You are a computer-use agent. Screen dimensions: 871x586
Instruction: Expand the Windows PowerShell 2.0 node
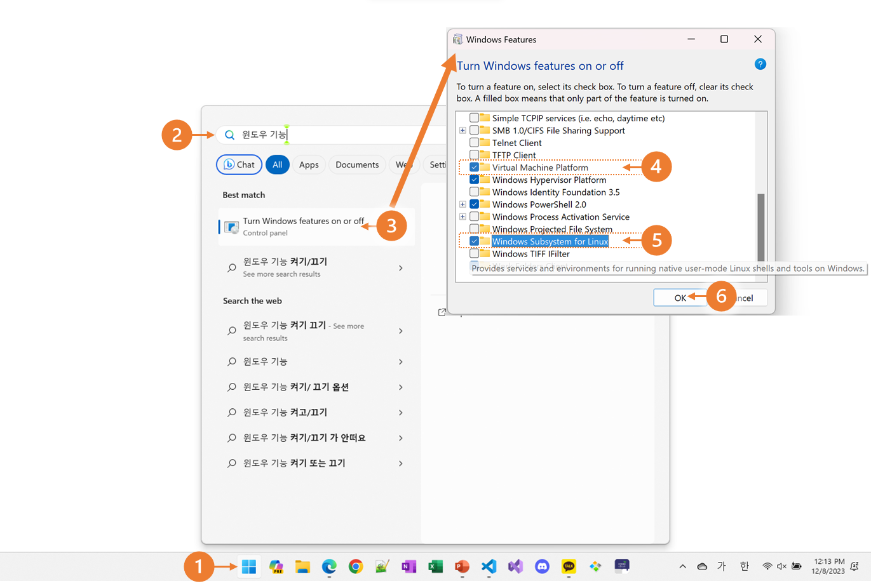463,204
